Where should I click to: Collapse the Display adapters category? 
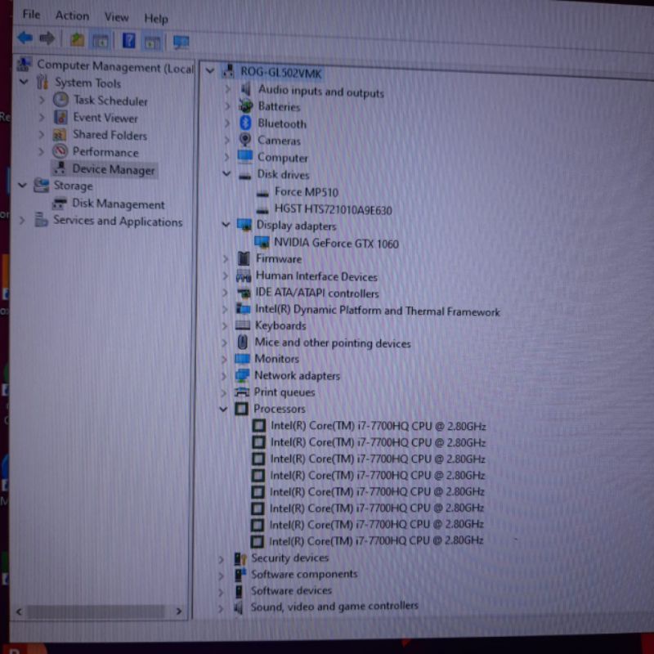click(226, 225)
